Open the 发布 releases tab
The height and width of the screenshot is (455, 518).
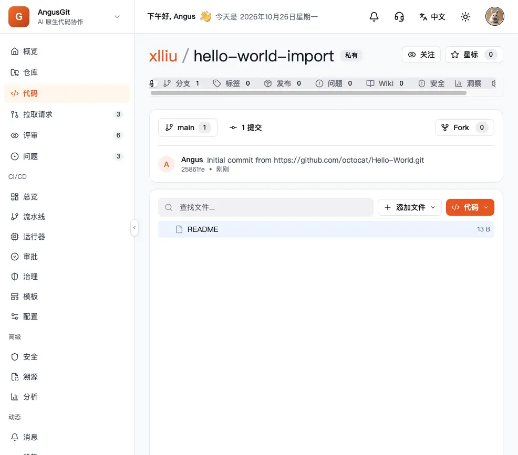pyautogui.click(x=283, y=83)
